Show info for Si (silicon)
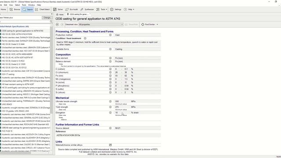 click(110, 93)
